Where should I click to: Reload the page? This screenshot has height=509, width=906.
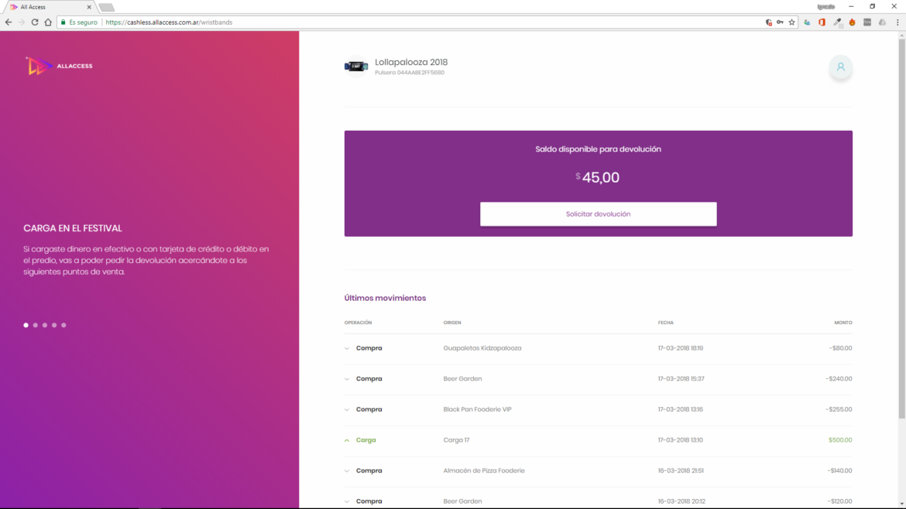35,22
